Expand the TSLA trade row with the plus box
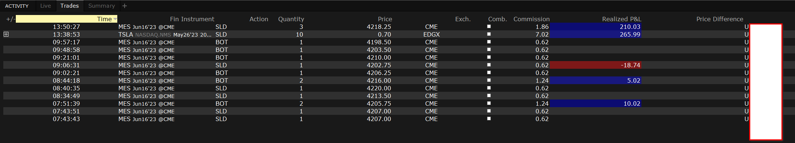The height and width of the screenshot is (143, 795). tap(6, 34)
